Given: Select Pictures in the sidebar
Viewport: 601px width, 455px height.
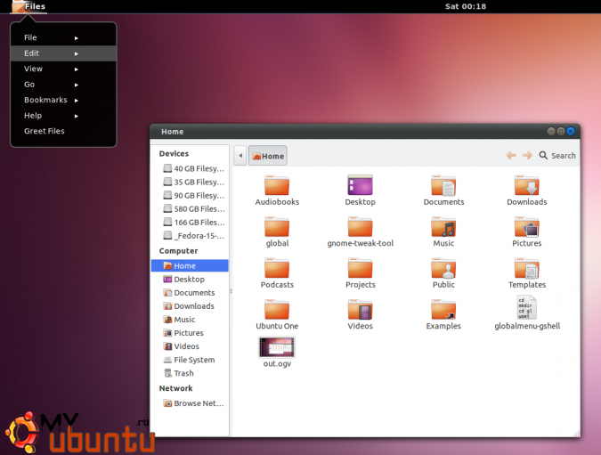Looking at the screenshot, I should coord(183,333).
